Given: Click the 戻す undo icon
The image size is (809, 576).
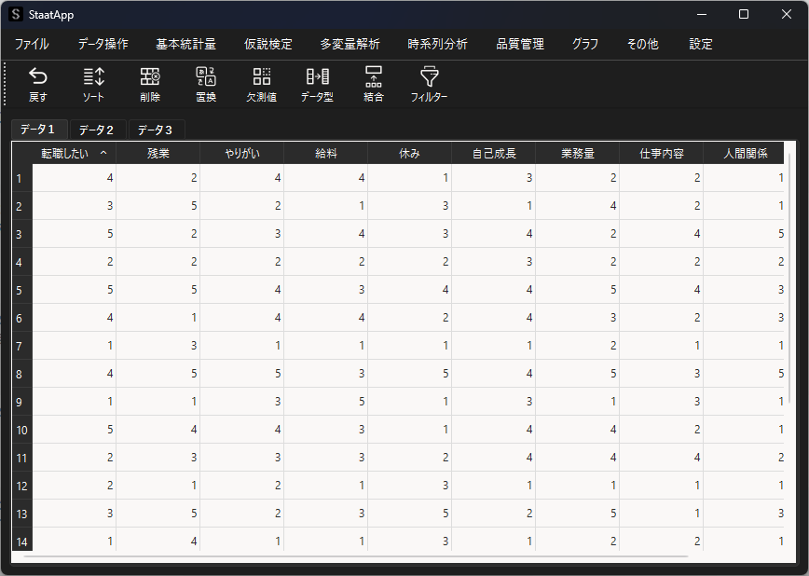Looking at the screenshot, I should pos(38,83).
